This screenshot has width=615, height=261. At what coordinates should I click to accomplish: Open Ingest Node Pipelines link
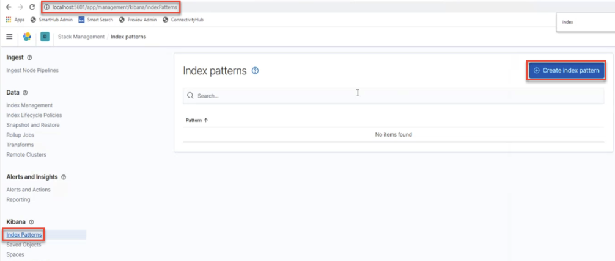[x=32, y=70]
